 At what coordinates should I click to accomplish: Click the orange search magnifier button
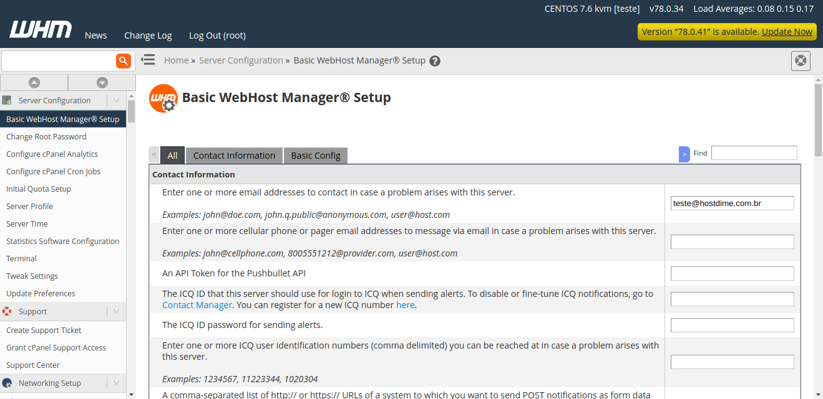pyautogui.click(x=124, y=60)
